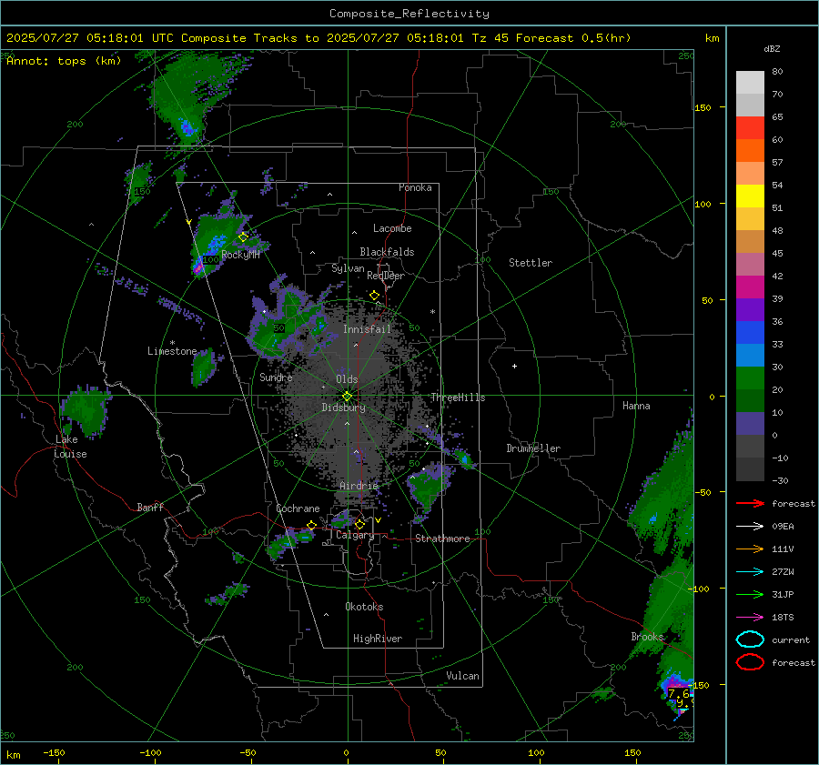Click the red forecast ellipse legend icon
The width and height of the screenshot is (819, 765).
point(750,662)
